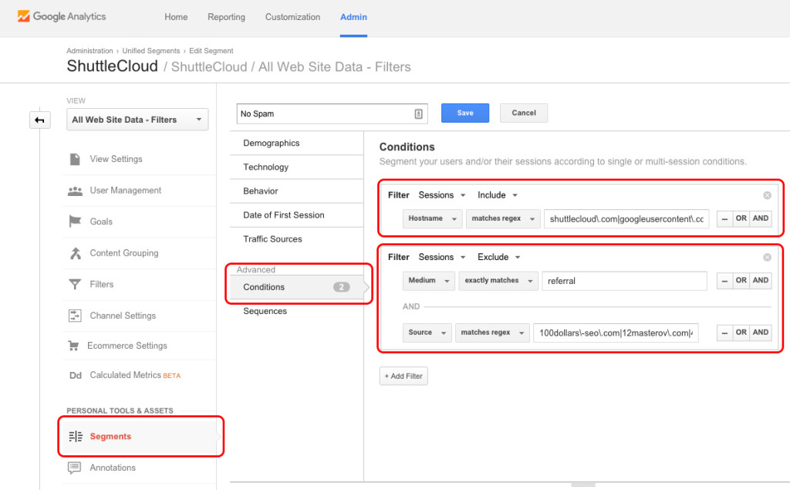Click AND on the Medium condition row
The image size is (790, 490).
click(x=761, y=281)
